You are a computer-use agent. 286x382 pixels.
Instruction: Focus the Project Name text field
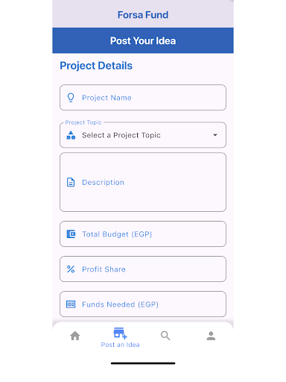click(x=143, y=98)
